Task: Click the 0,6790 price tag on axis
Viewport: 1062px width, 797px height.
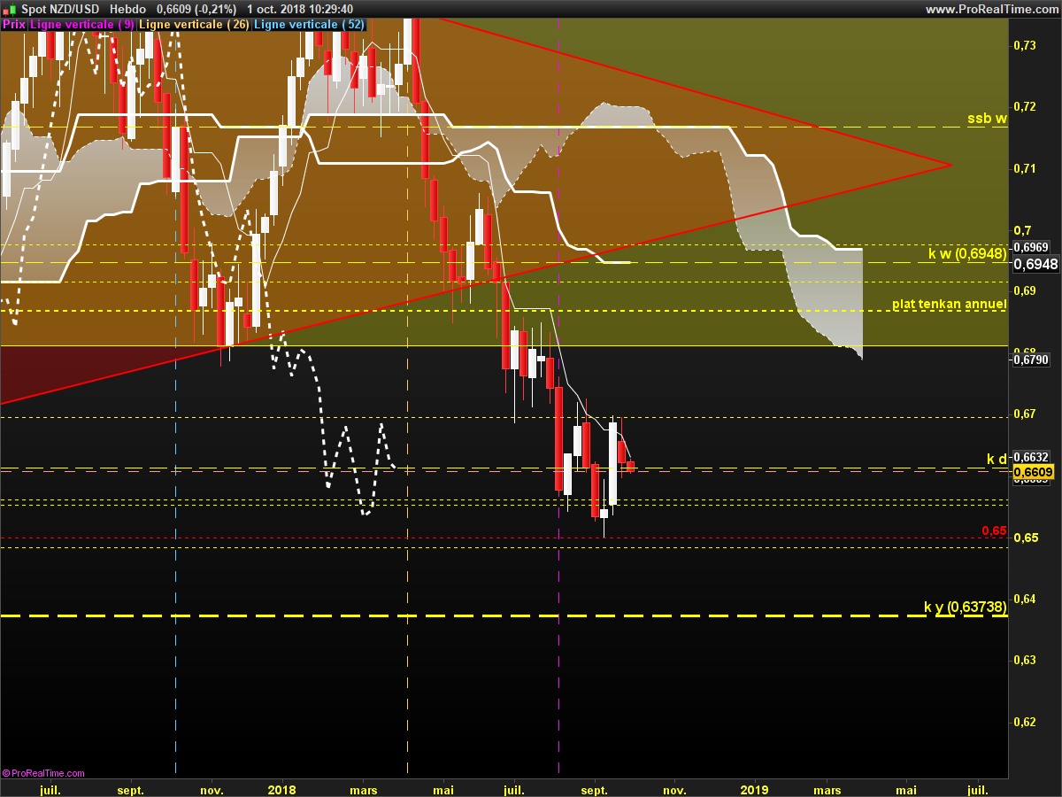Action: tap(1030, 360)
